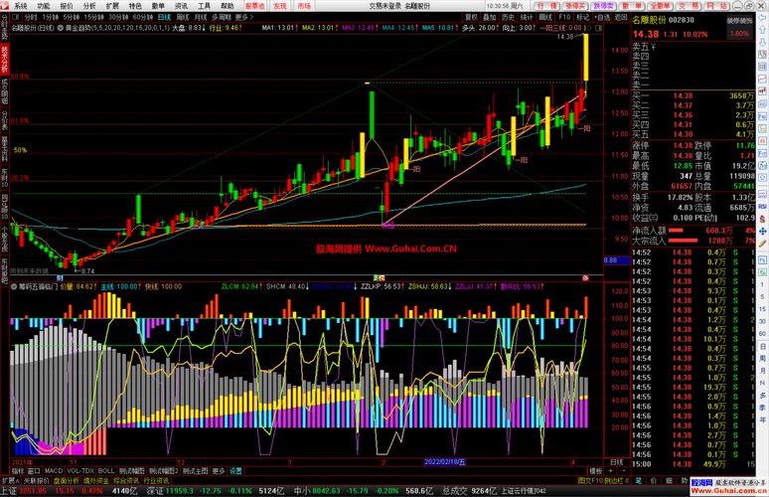Add stock with +自选 button
The width and height of the screenshot is (769, 497).
click(602, 18)
